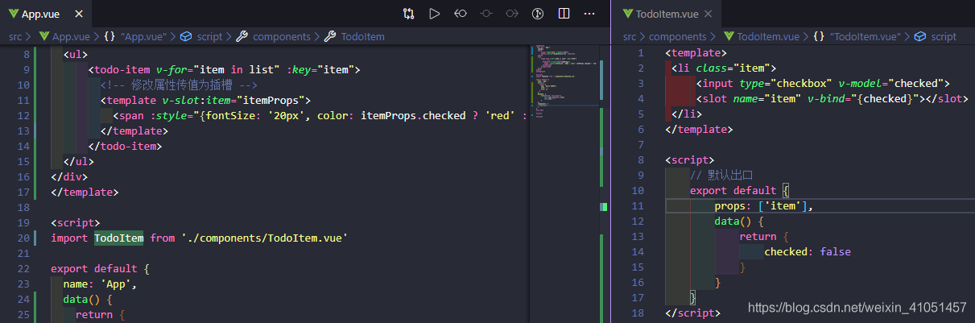Open the "TodoItem.vue" braces symbol breadcrumb

pyautogui.click(x=856, y=36)
